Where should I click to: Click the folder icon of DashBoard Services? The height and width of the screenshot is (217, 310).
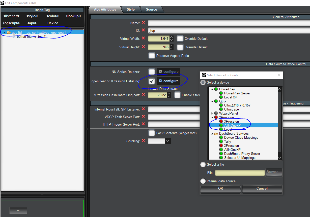[x=216, y=133]
